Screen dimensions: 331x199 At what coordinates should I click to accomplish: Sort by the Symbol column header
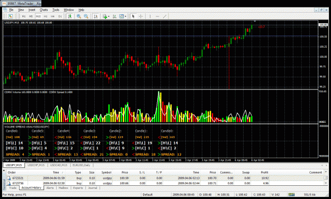click(x=106, y=173)
